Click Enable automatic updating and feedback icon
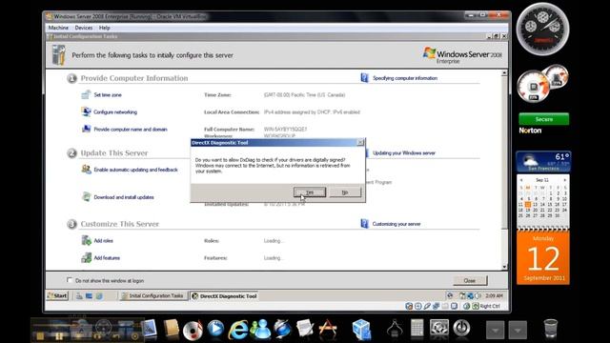 click(86, 170)
